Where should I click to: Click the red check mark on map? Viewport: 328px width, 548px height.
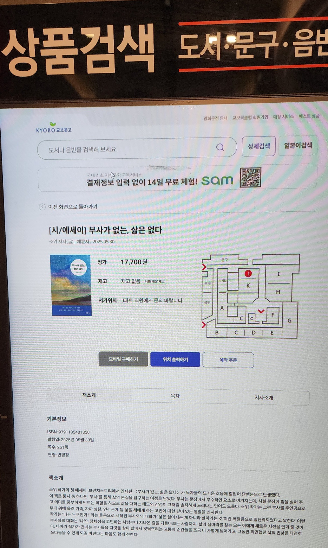click(261, 311)
